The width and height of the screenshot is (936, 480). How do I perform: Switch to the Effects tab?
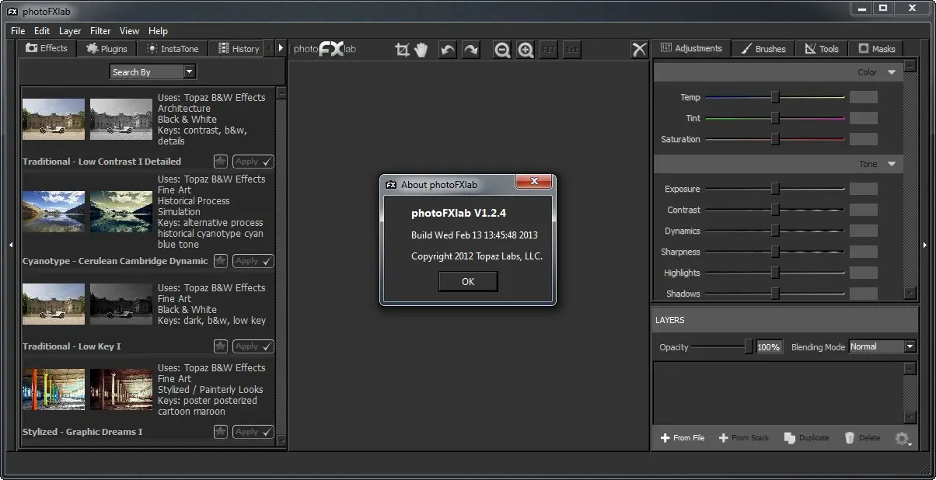47,48
